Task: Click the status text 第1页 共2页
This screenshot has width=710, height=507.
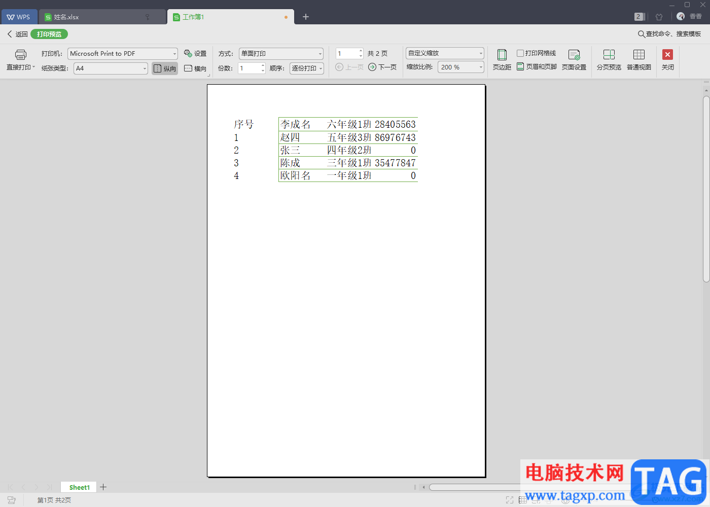Action: (x=54, y=500)
